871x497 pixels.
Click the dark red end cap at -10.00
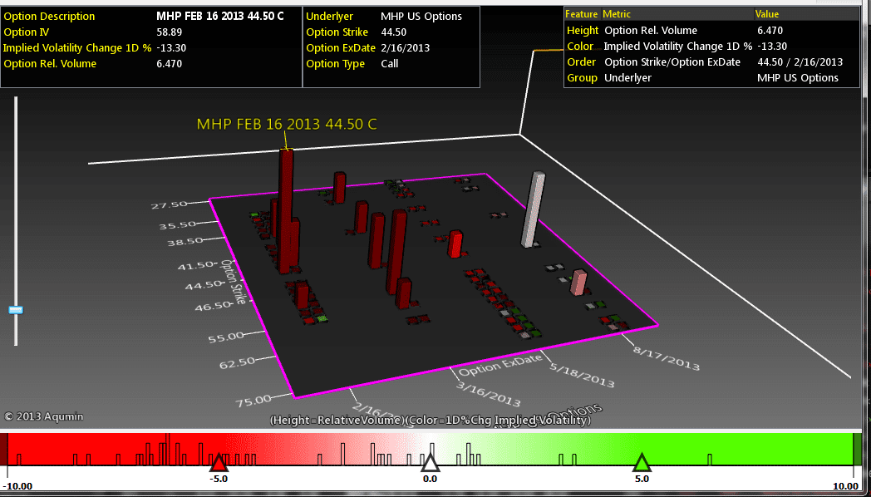(x=4, y=449)
